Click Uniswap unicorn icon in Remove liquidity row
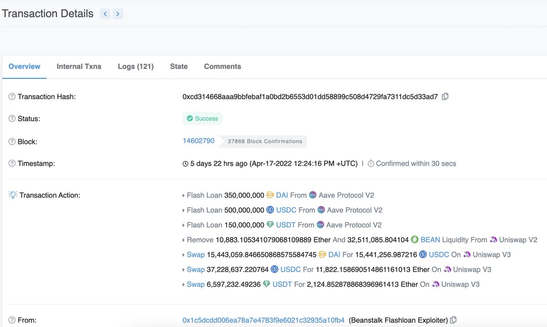547x327 pixels. click(x=493, y=240)
